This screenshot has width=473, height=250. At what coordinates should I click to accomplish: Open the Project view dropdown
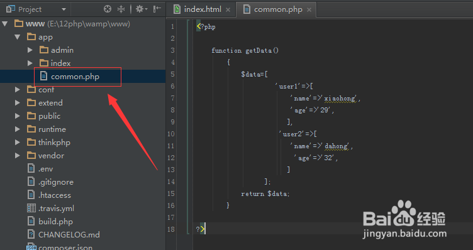[64, 9]
